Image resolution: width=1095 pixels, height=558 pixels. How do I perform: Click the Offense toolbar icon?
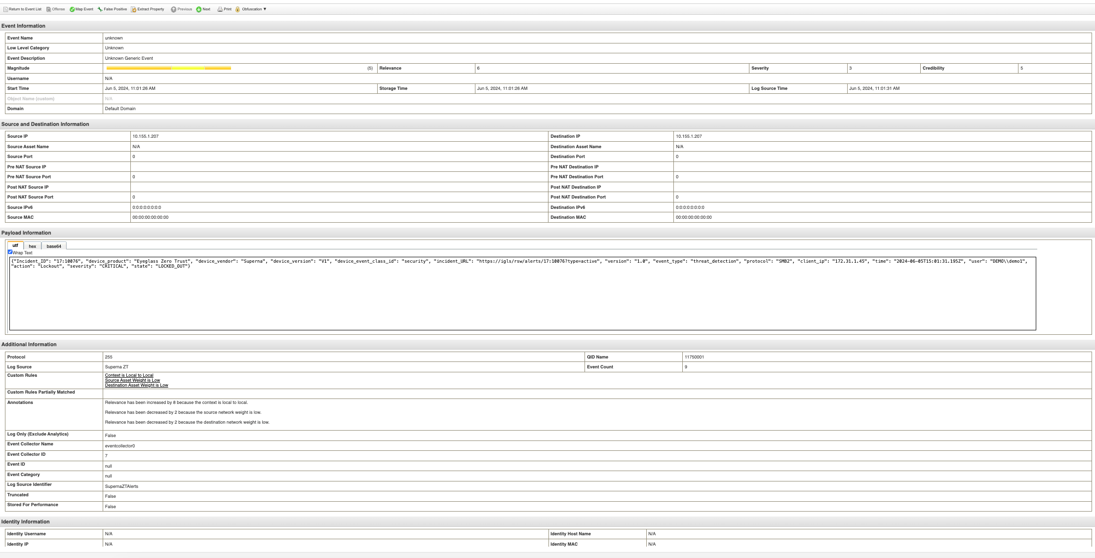(49, 9)
